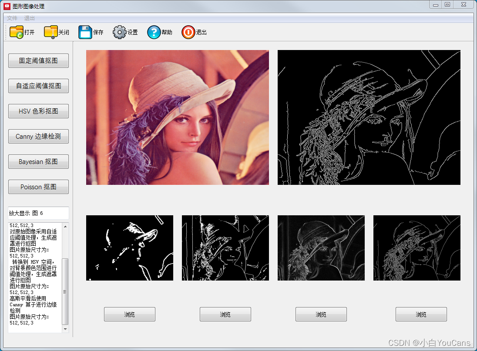The image size is (477, 351).
Task: Click log text 转换到 HSV 空间
Action: coord(33,262)
